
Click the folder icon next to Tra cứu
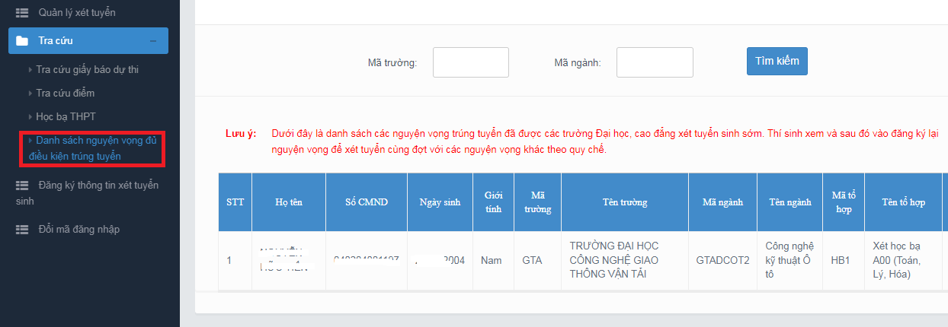tap(22, 41)
